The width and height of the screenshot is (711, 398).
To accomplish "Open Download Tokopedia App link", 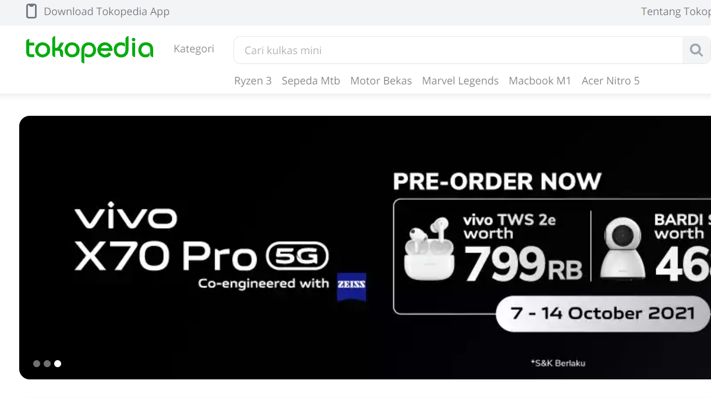I will point(107,12).
